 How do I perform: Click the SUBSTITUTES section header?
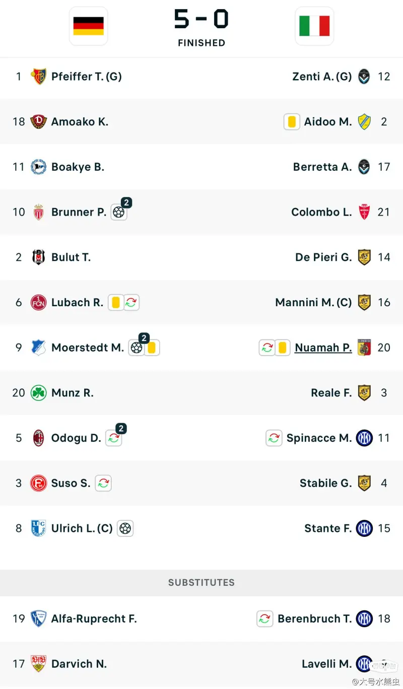[x=201, y=582]
